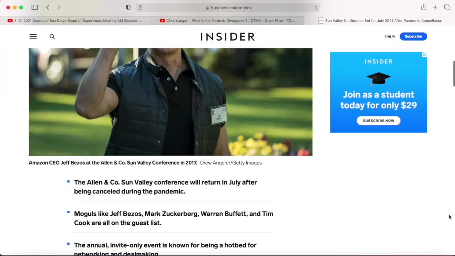The height and width of the screenshot is (256, 455).
Task: Show the Safari sidebar
Action: coord(34,7)
